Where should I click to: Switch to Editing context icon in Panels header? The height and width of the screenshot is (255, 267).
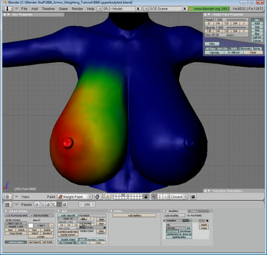tap(59, 205)
